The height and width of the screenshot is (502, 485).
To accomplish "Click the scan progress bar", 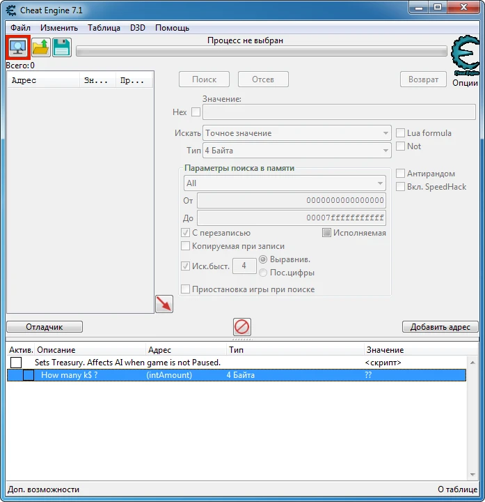I will (x=262, y=51).
